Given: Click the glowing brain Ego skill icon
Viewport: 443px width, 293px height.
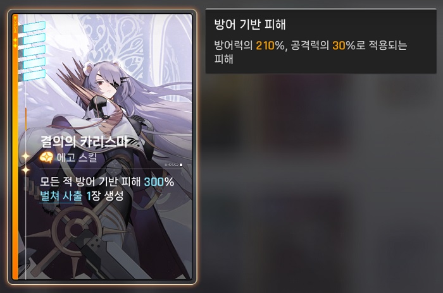Looking at the screenshot, I should pos(46,157).
